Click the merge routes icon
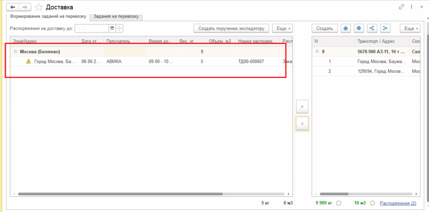 pos(385,28)
